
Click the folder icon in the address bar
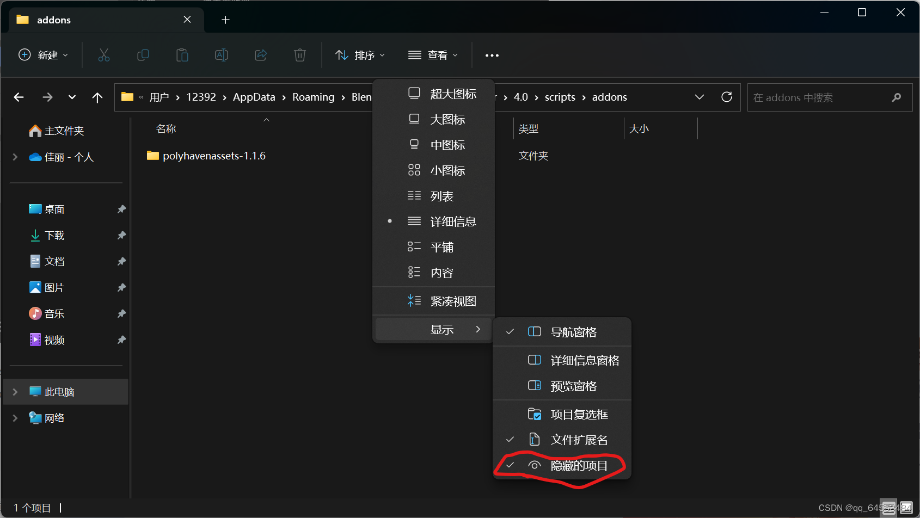point(127,97)
